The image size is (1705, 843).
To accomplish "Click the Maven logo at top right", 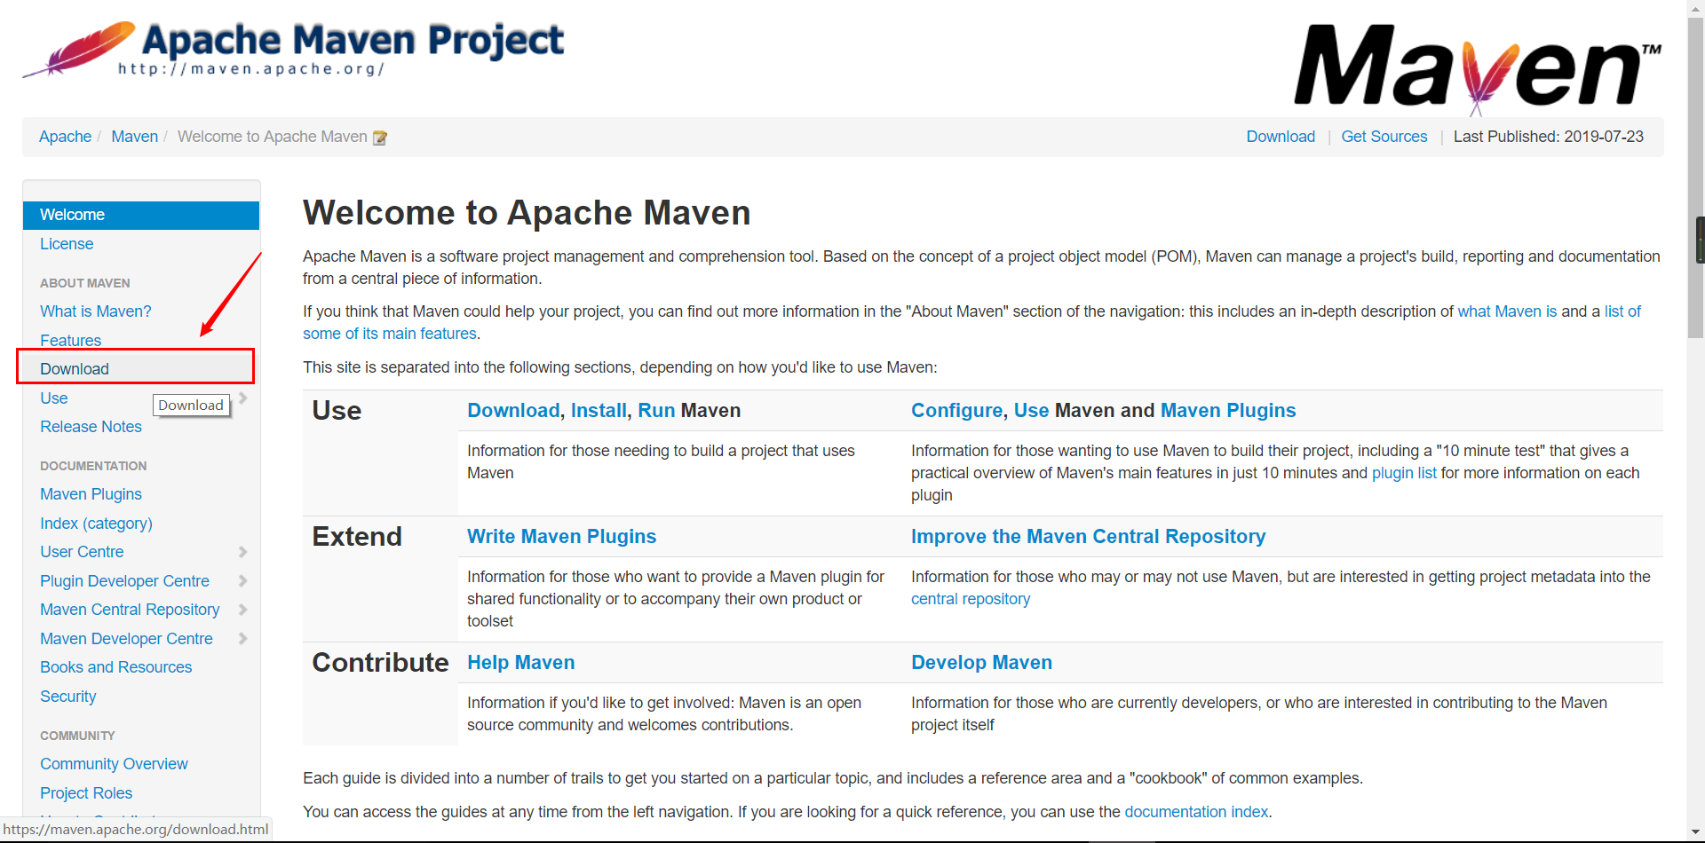I will pos(1478,69).
